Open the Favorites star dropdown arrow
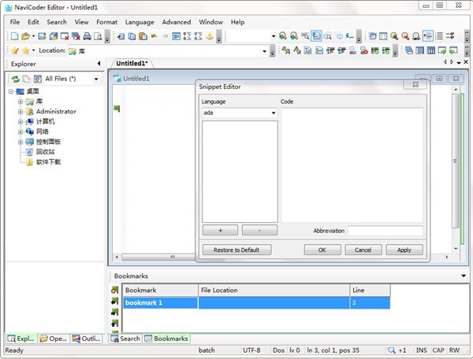The height and width of the screenshot is (359, 473). pos(33,50)
